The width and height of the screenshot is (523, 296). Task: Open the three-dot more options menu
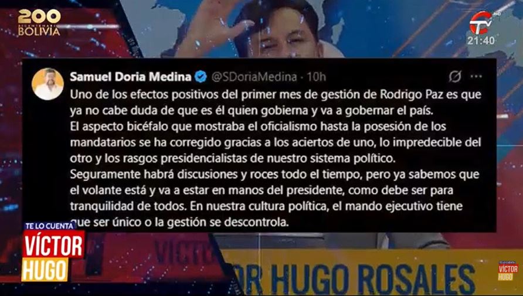point(476,77)
